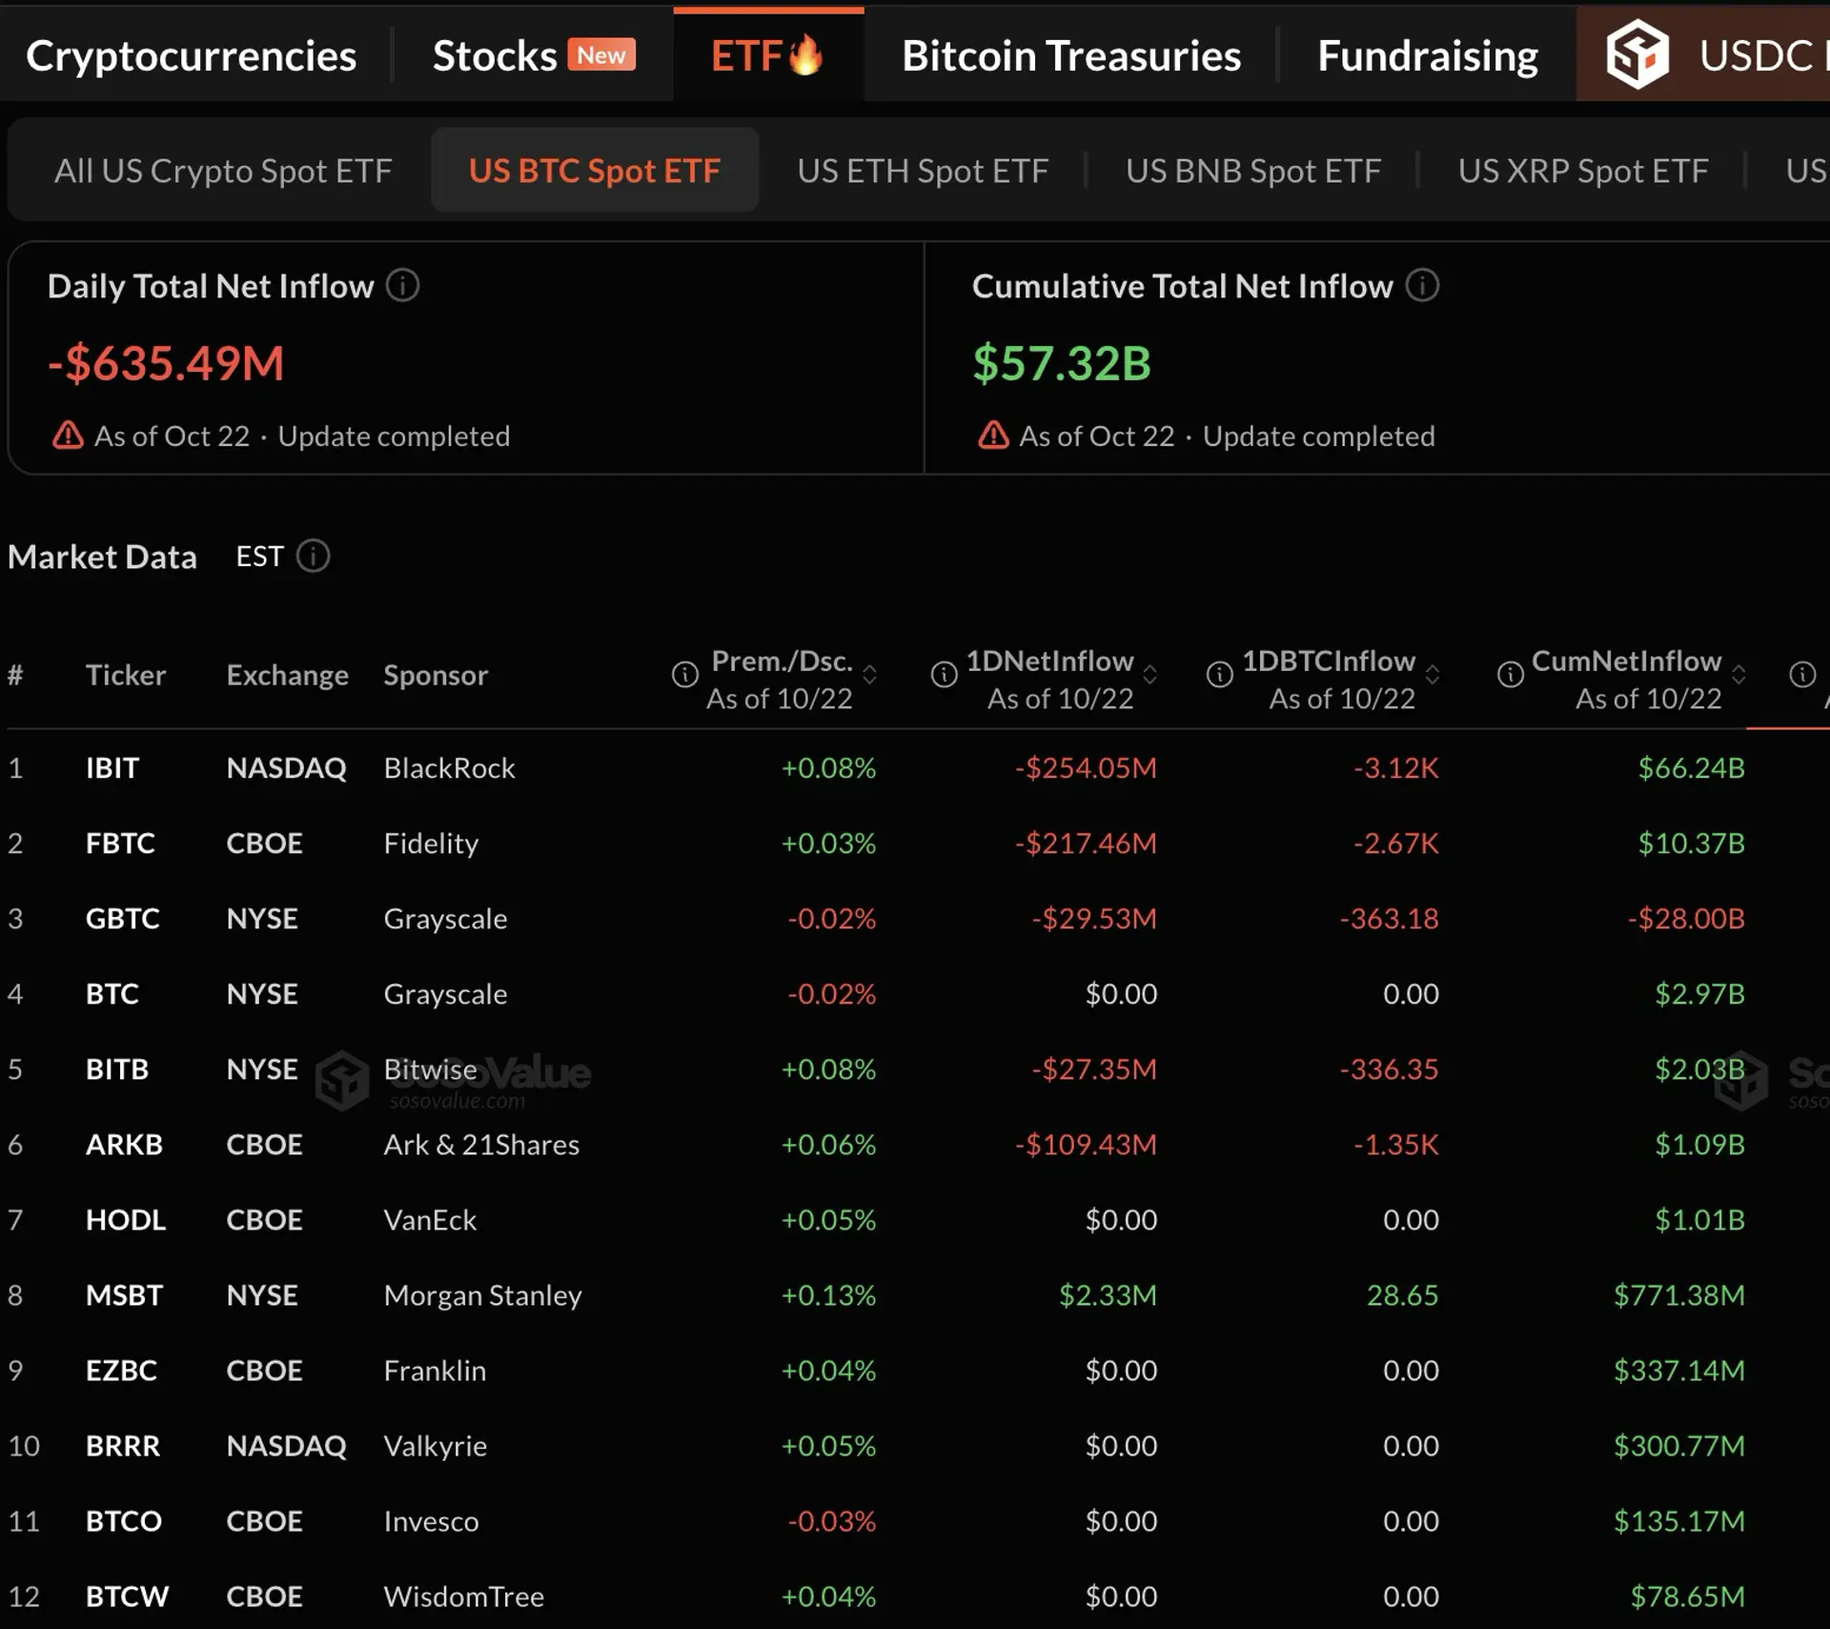The height and width of the screenshot is (1629, 1830).
Task: Sort table by CumNetInflow arrows
Action: 1738,675
